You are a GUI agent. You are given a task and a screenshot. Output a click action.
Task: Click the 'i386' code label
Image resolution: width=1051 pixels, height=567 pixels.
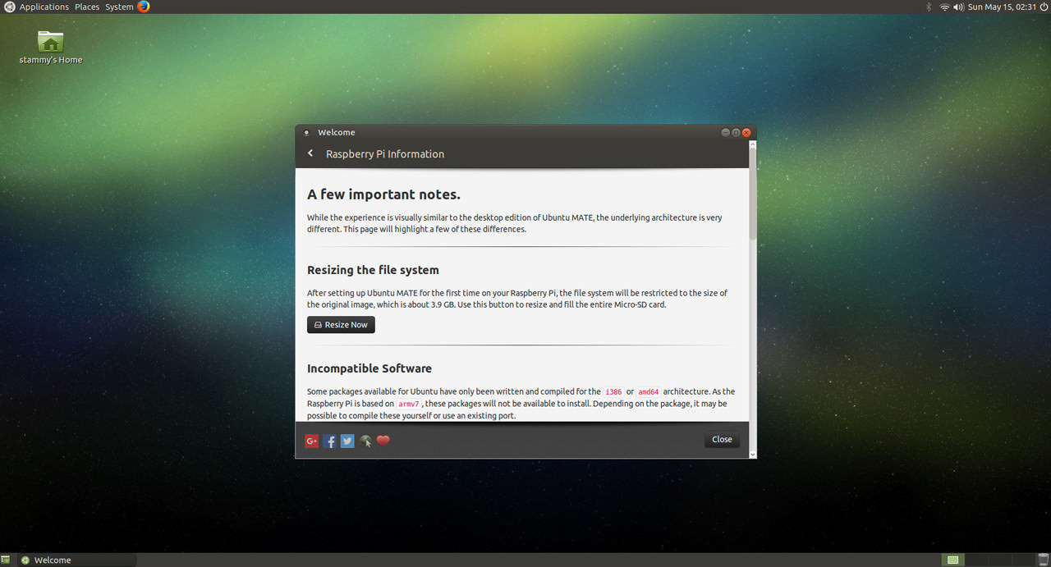point(613,392)
